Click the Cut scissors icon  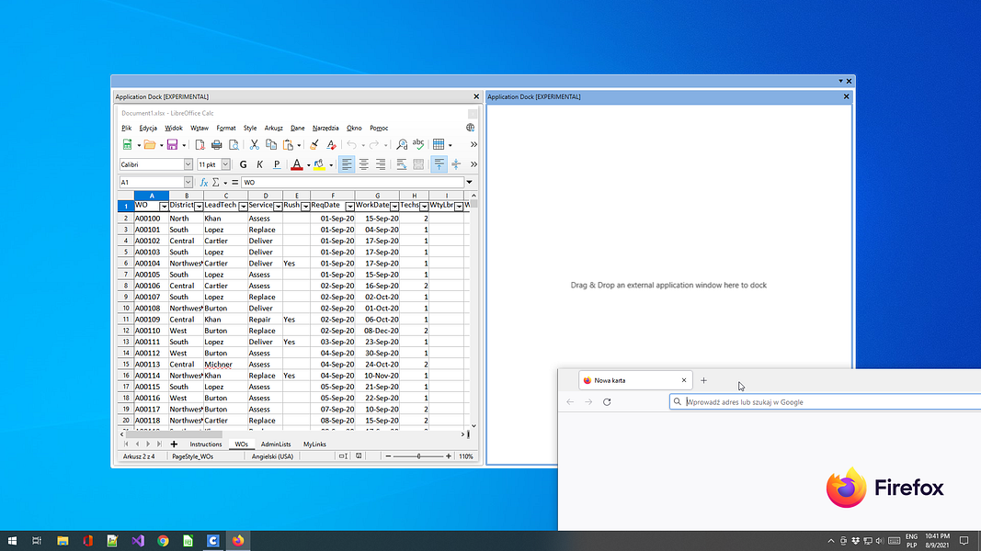pyautogui.click(x=254, y=145)
